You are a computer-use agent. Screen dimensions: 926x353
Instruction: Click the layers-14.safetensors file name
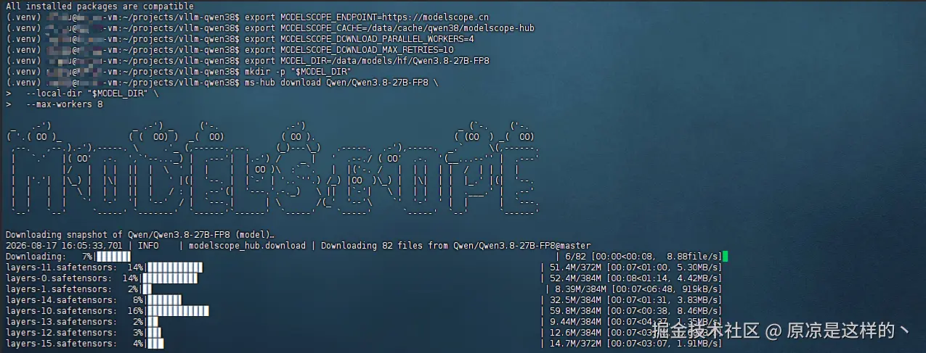click(60, 300)
